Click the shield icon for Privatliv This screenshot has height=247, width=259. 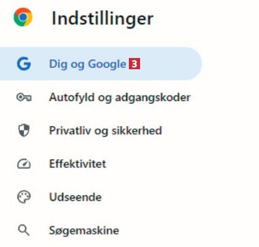click(24, 130)
